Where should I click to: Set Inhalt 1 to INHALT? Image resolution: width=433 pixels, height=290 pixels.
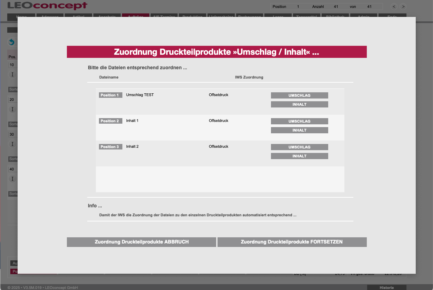pyautogui.click(x=299, y=130)
